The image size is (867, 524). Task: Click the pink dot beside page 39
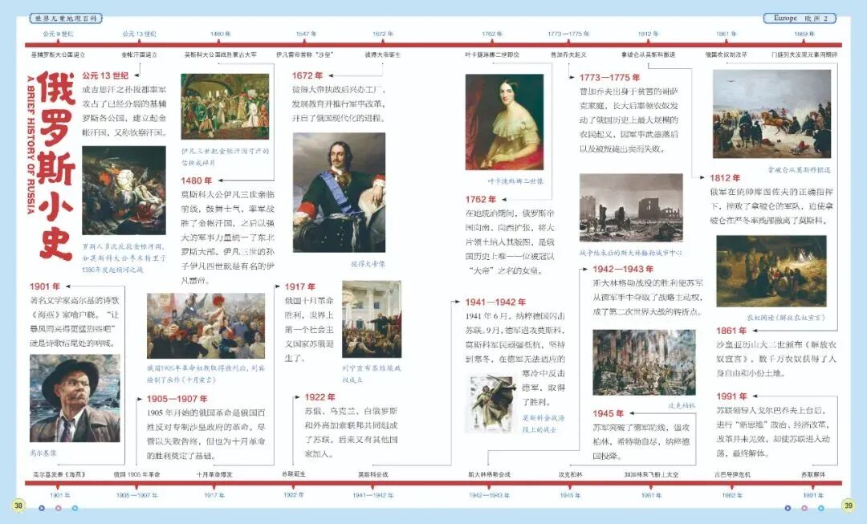(x=804, y=507)
